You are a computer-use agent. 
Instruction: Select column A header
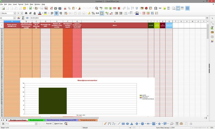coord(12,21)
